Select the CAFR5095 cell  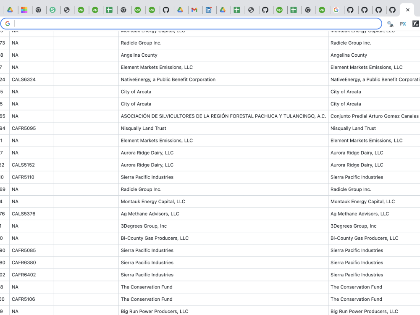[x=31, y=128]
